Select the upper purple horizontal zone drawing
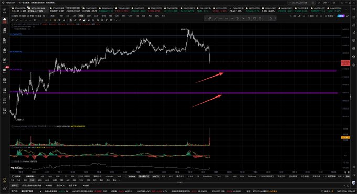Viewport: 357px width, 194px height. [193, 71]
